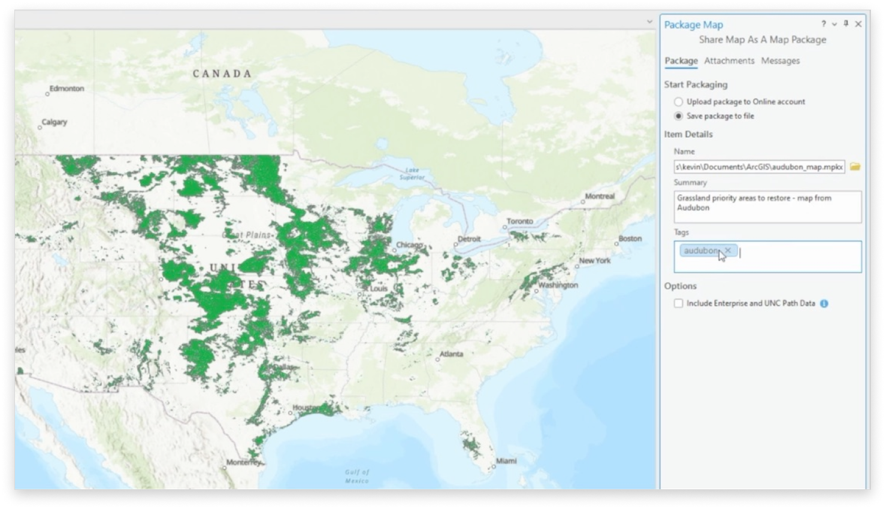Open the Package Map pane options chevron

point(834,25)
